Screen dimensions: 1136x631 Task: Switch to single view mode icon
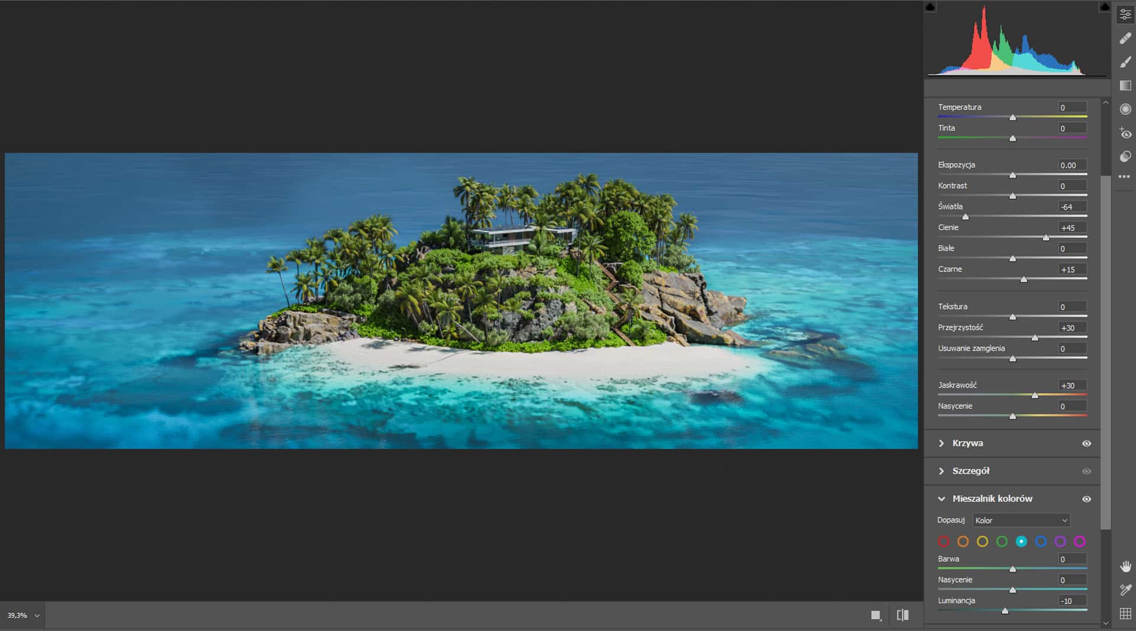click(876, 616)
